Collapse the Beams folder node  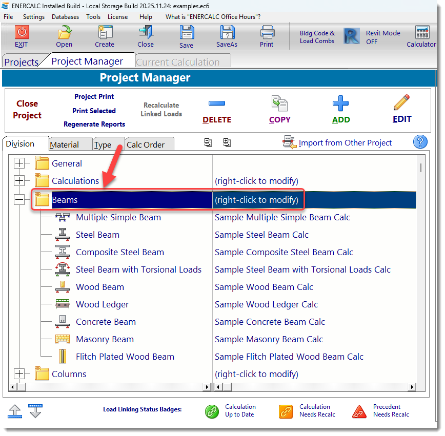tap(19, 200)
